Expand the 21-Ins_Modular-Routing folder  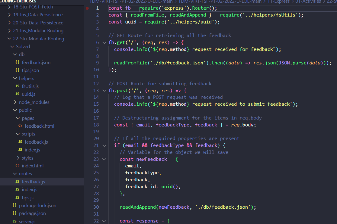tap(9, 31)
